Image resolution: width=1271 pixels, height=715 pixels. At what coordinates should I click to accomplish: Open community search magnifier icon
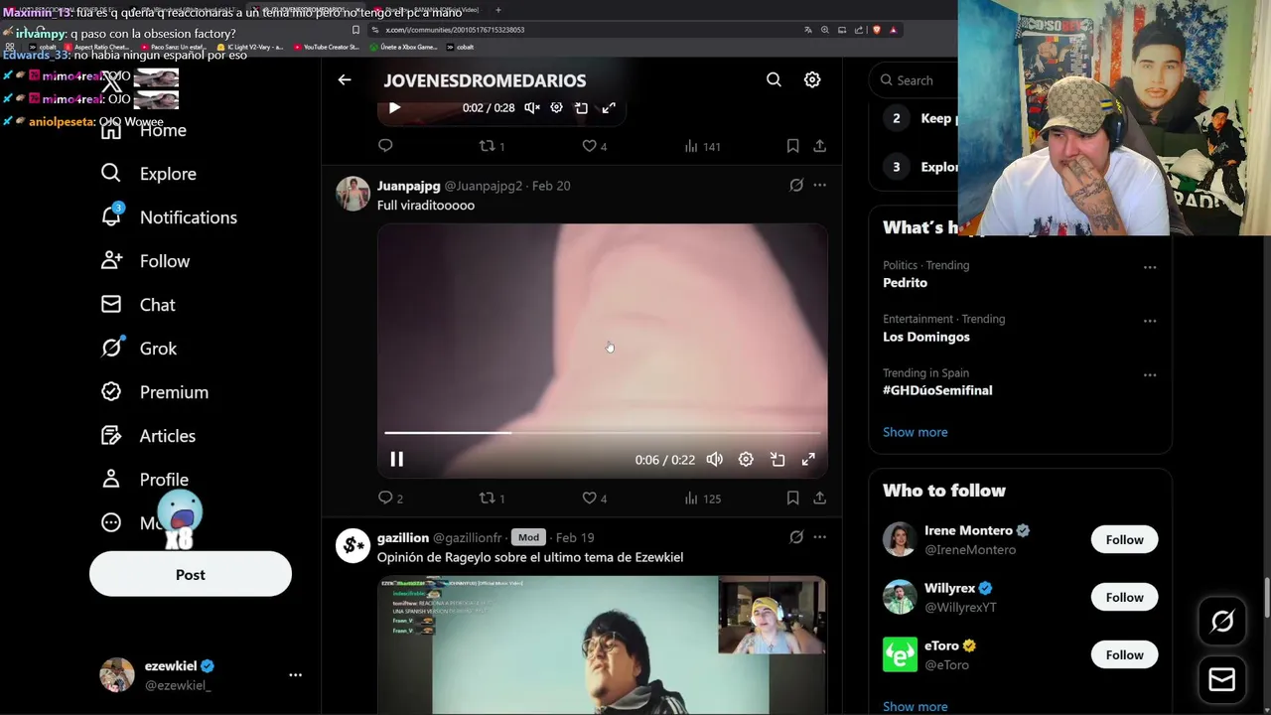tap(774, 79)
